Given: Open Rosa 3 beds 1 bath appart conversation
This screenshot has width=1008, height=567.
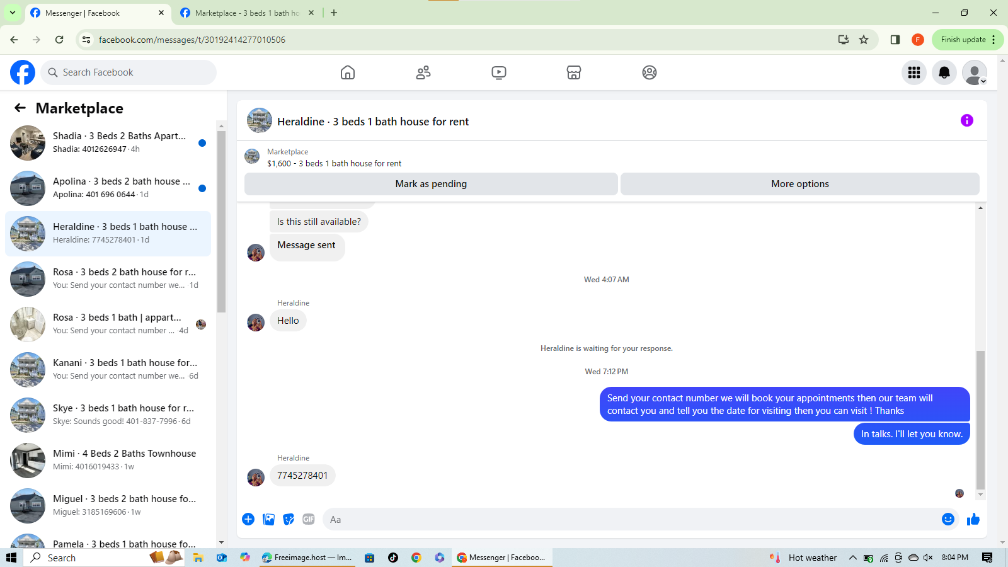Looking at the screenshot, I should click(x=108, y=324).
